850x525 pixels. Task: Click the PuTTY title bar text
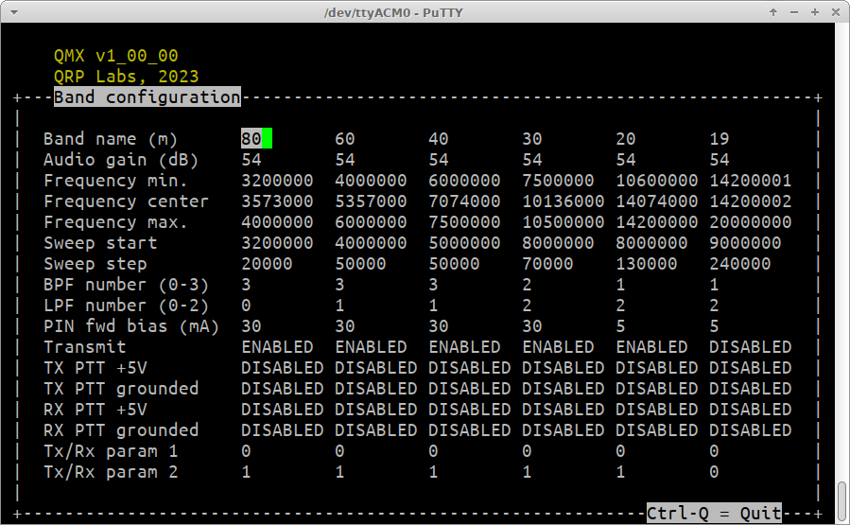[425, 11]
